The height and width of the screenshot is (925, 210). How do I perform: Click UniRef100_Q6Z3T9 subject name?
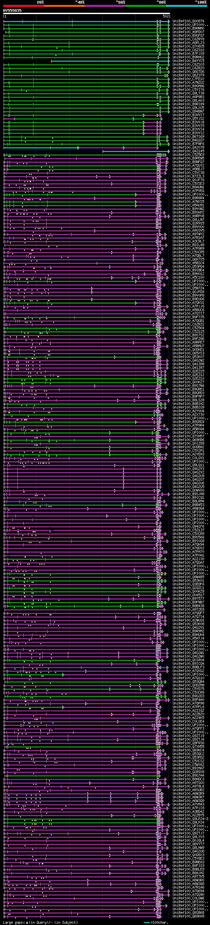point(188,75)
